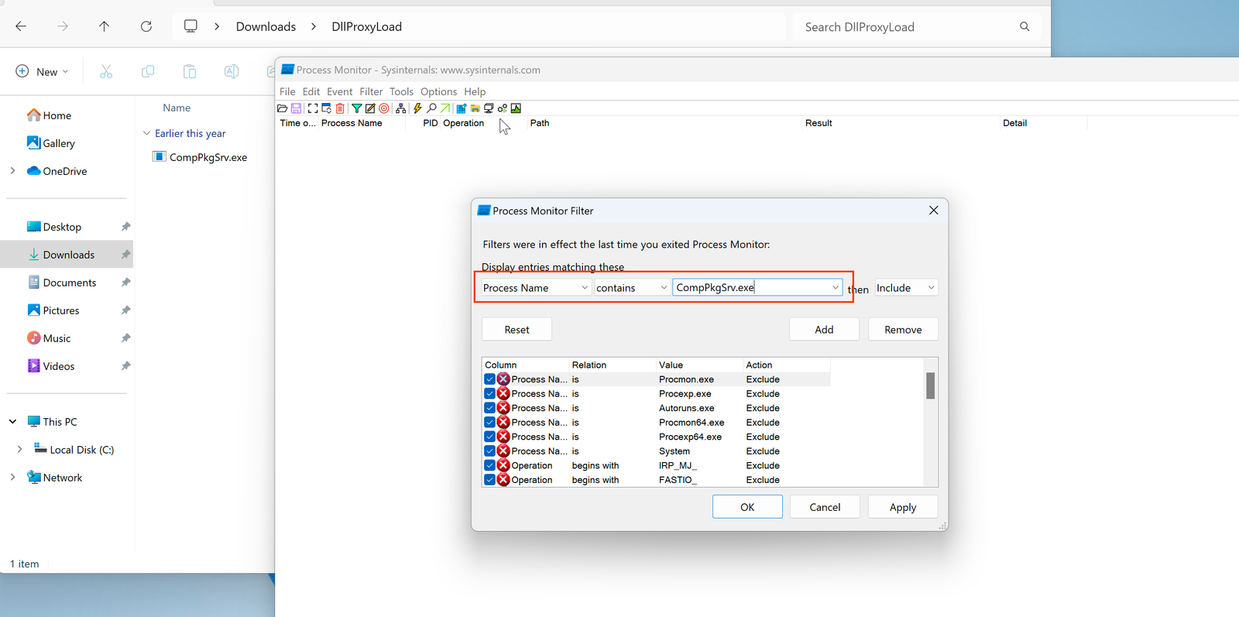Click the red trash Clear icon
The width and height of the screenshot is (1239, 617).
coord(340,108)
